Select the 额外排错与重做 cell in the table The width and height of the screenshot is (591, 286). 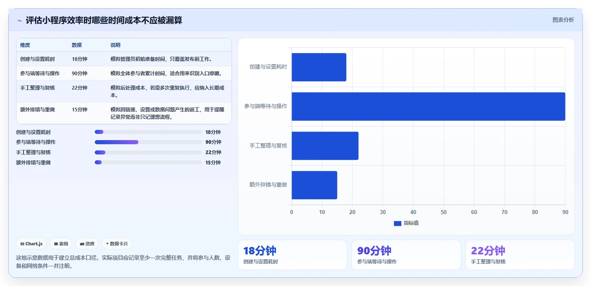(37, 110)
